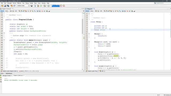Screen dimensions: 171x96
Task: Open the Debug menu
Action: (x=27, y=3)
